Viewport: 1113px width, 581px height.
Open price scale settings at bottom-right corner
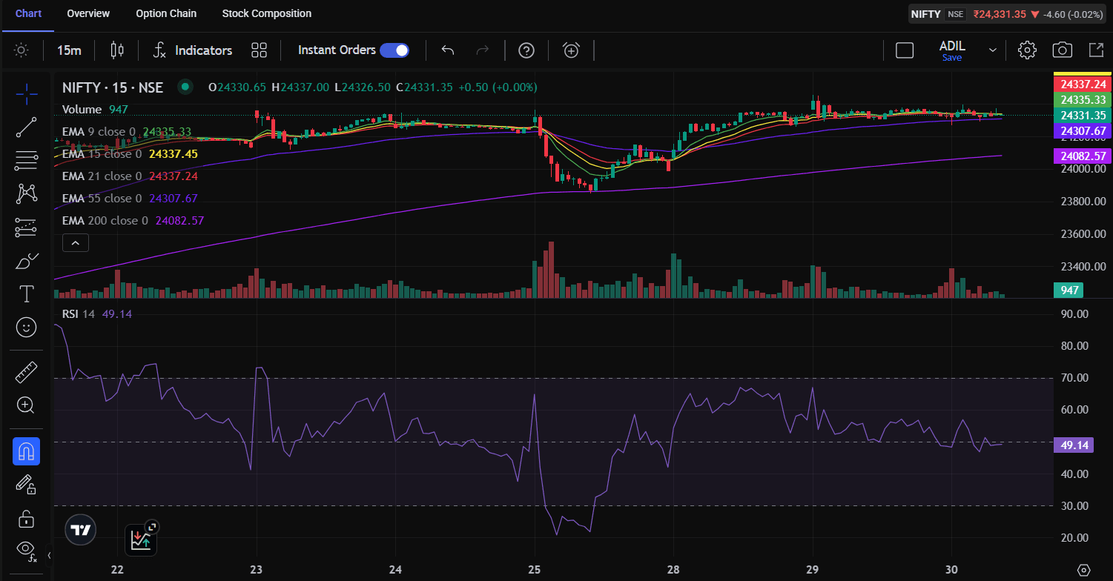pyautogui.click(x=1083, y=570)
